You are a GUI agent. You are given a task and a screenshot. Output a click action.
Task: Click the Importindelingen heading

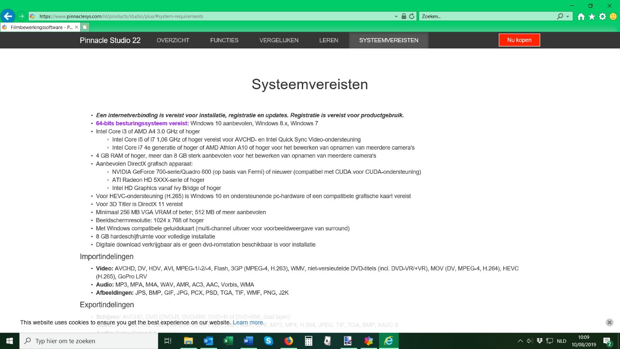107,257
